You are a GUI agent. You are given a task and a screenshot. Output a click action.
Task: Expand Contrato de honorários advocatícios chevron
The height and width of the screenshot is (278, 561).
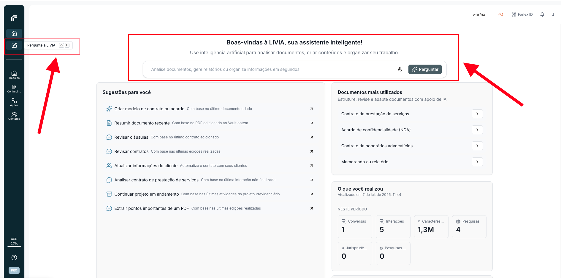pos(477,146)
